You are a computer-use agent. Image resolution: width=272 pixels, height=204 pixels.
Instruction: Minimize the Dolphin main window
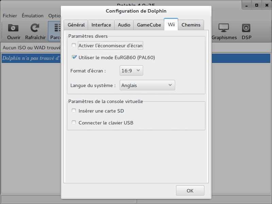pos(247,5)
